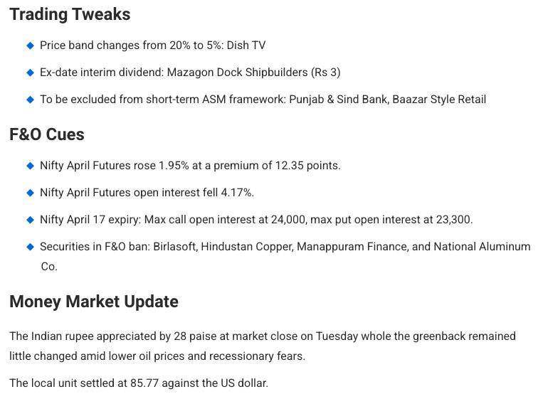Image resolution: width=548 pixels, height=399 pixels.
Task: Click diamond bullet beside open interest fell line
Action: coord(31,193)
